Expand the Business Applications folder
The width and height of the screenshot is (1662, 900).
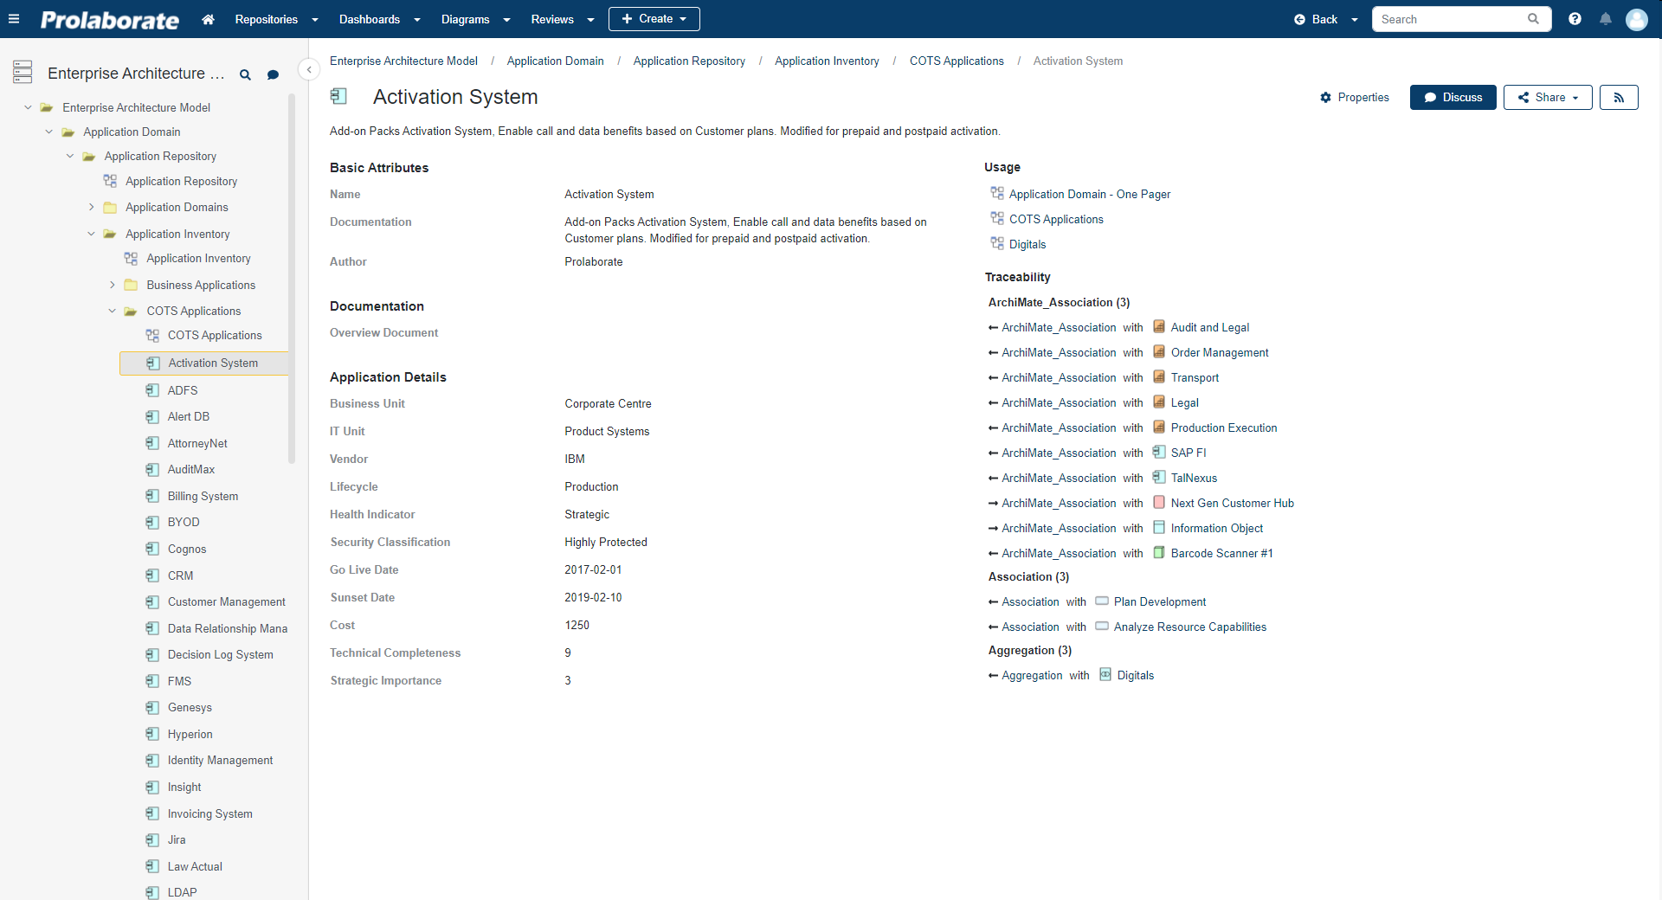(112, 285)
